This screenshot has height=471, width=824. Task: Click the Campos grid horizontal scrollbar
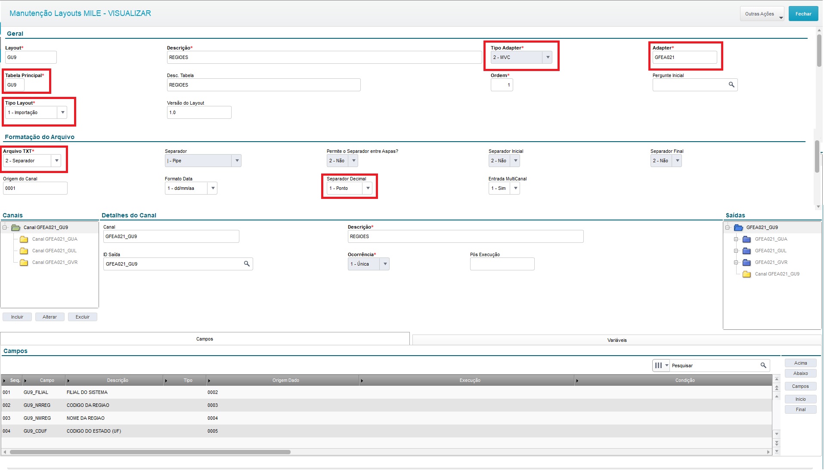pyautogui.click(x=150, y=452)
